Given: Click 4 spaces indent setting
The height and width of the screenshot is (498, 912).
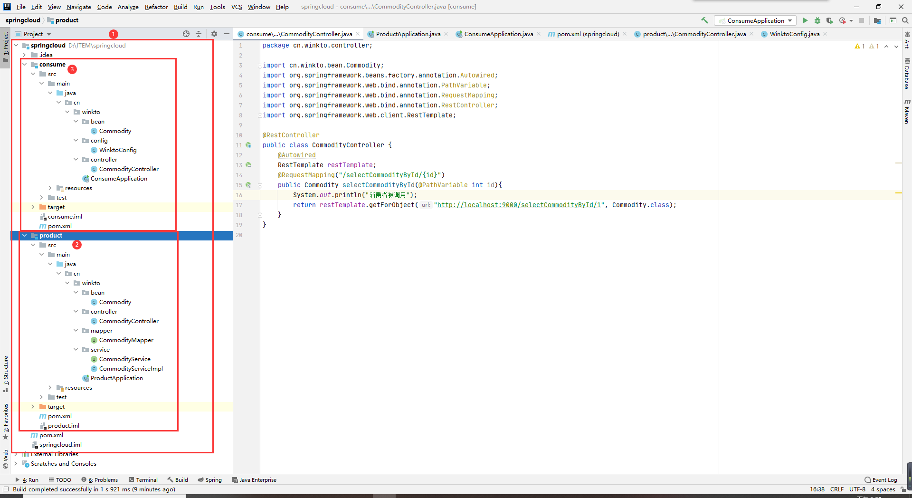Looking at the screenshot, I should (x=883, y=489).
